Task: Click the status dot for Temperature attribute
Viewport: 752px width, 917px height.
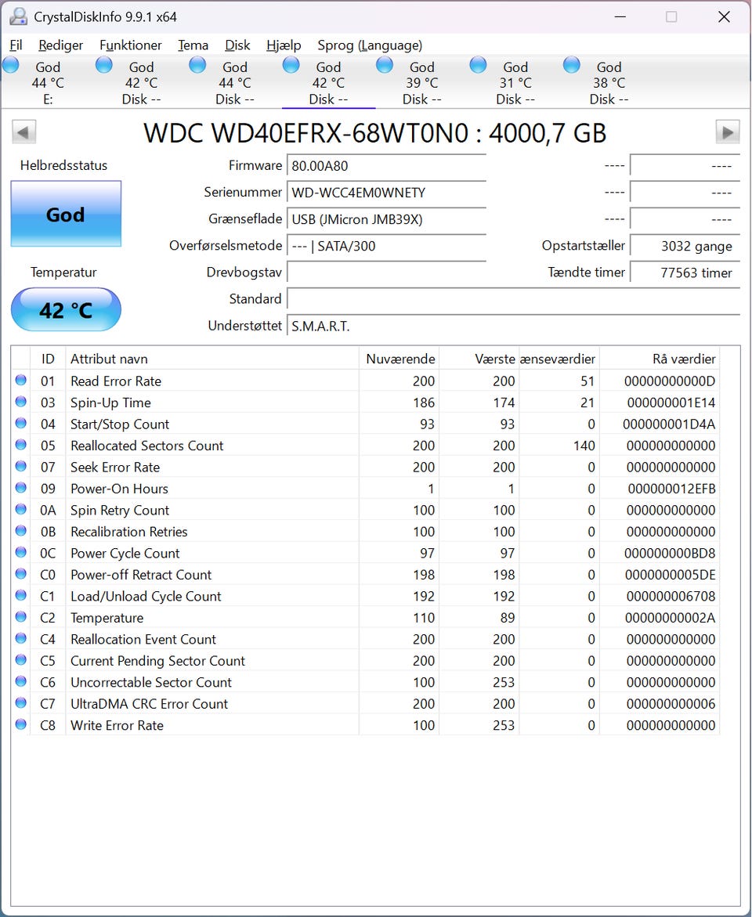Action: pyautogui.click(x=21, y=617)
